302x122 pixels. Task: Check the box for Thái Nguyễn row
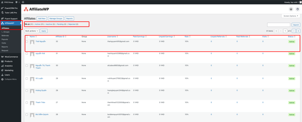click(x=27, y=41)
